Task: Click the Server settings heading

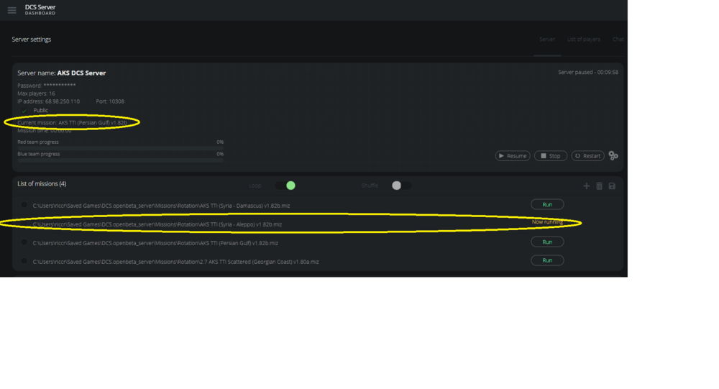Action: point(32,40)
